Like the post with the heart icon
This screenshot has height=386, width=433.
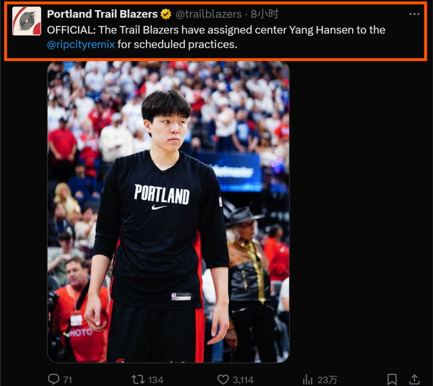223,379
